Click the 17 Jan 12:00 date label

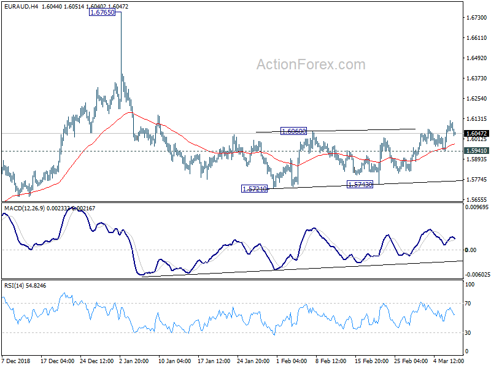(x=214, y=361)
